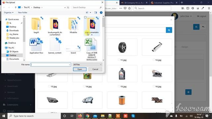Open Windows Start menu
Image resolution: width=212 pixels, height=119 pixels.
4,116
